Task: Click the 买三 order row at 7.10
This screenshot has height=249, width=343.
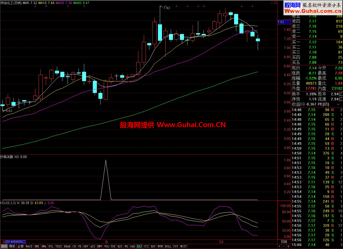Action: [317, 52]
